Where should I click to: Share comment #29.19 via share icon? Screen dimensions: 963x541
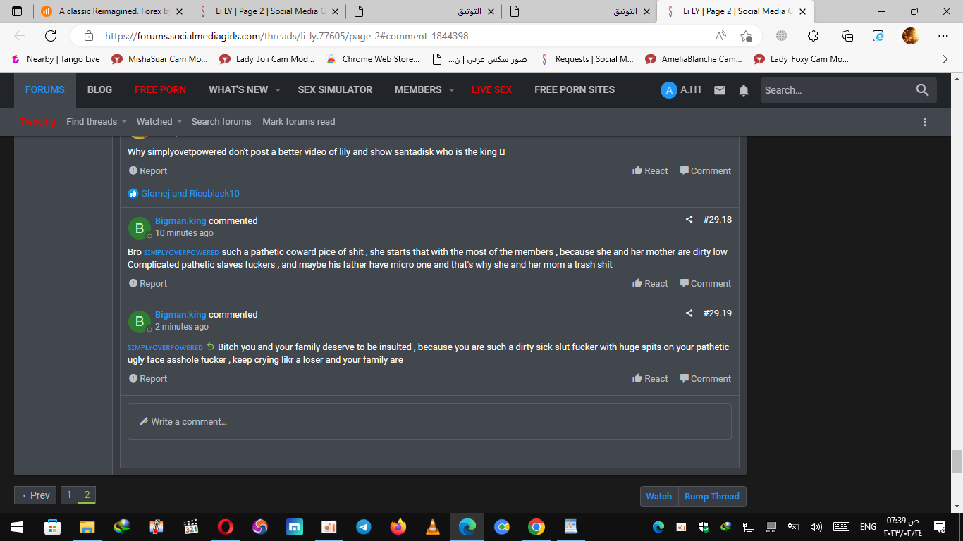[x=689, y=313]
